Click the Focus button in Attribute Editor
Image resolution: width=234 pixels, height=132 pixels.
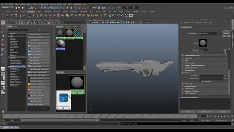click(x=226, y=31)
